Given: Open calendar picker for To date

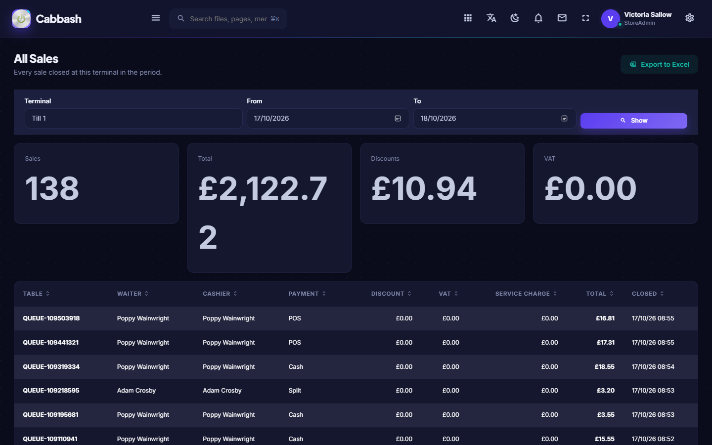Looking at the screenshot, I should tap(564, 119).
